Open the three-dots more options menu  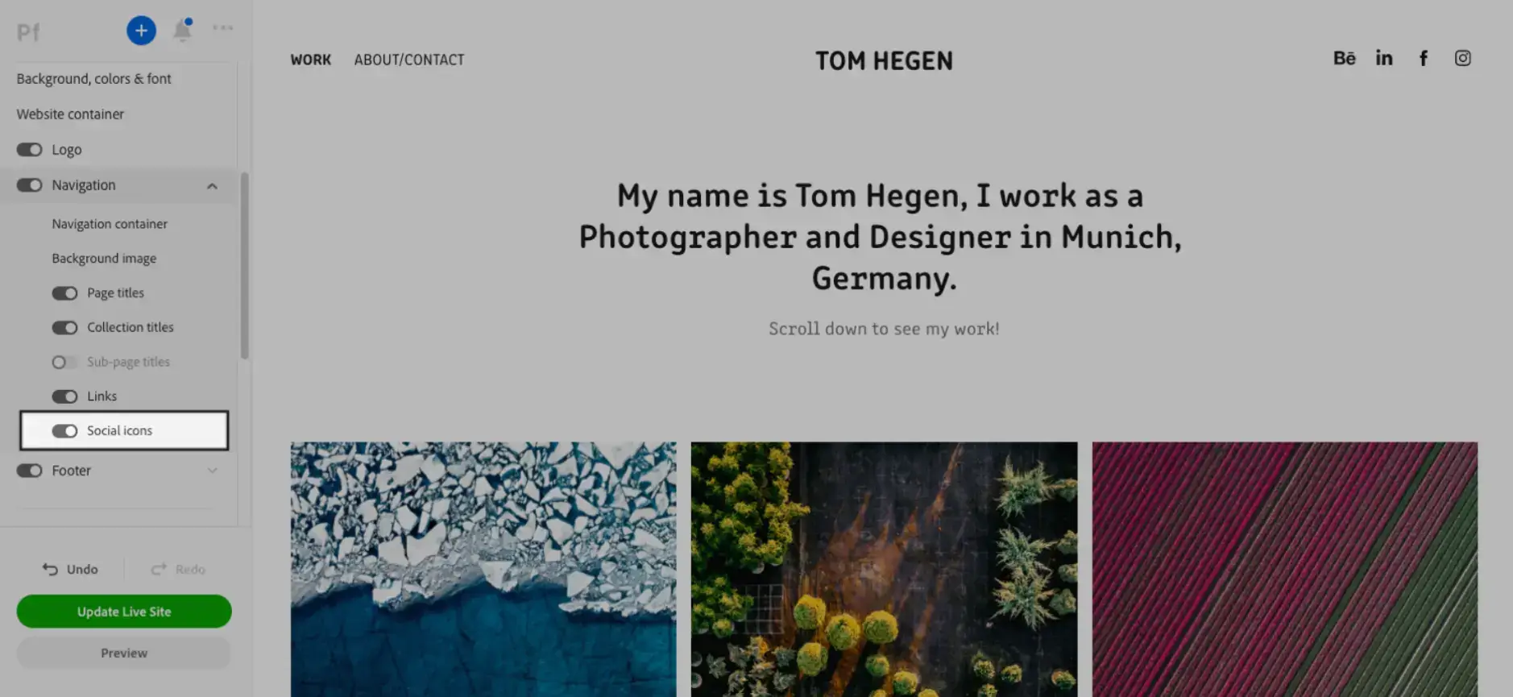[x=223, y=28]
